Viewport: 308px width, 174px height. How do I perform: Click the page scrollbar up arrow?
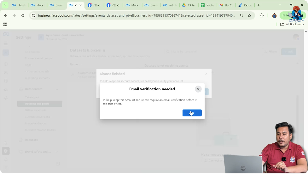coord(306,32)
